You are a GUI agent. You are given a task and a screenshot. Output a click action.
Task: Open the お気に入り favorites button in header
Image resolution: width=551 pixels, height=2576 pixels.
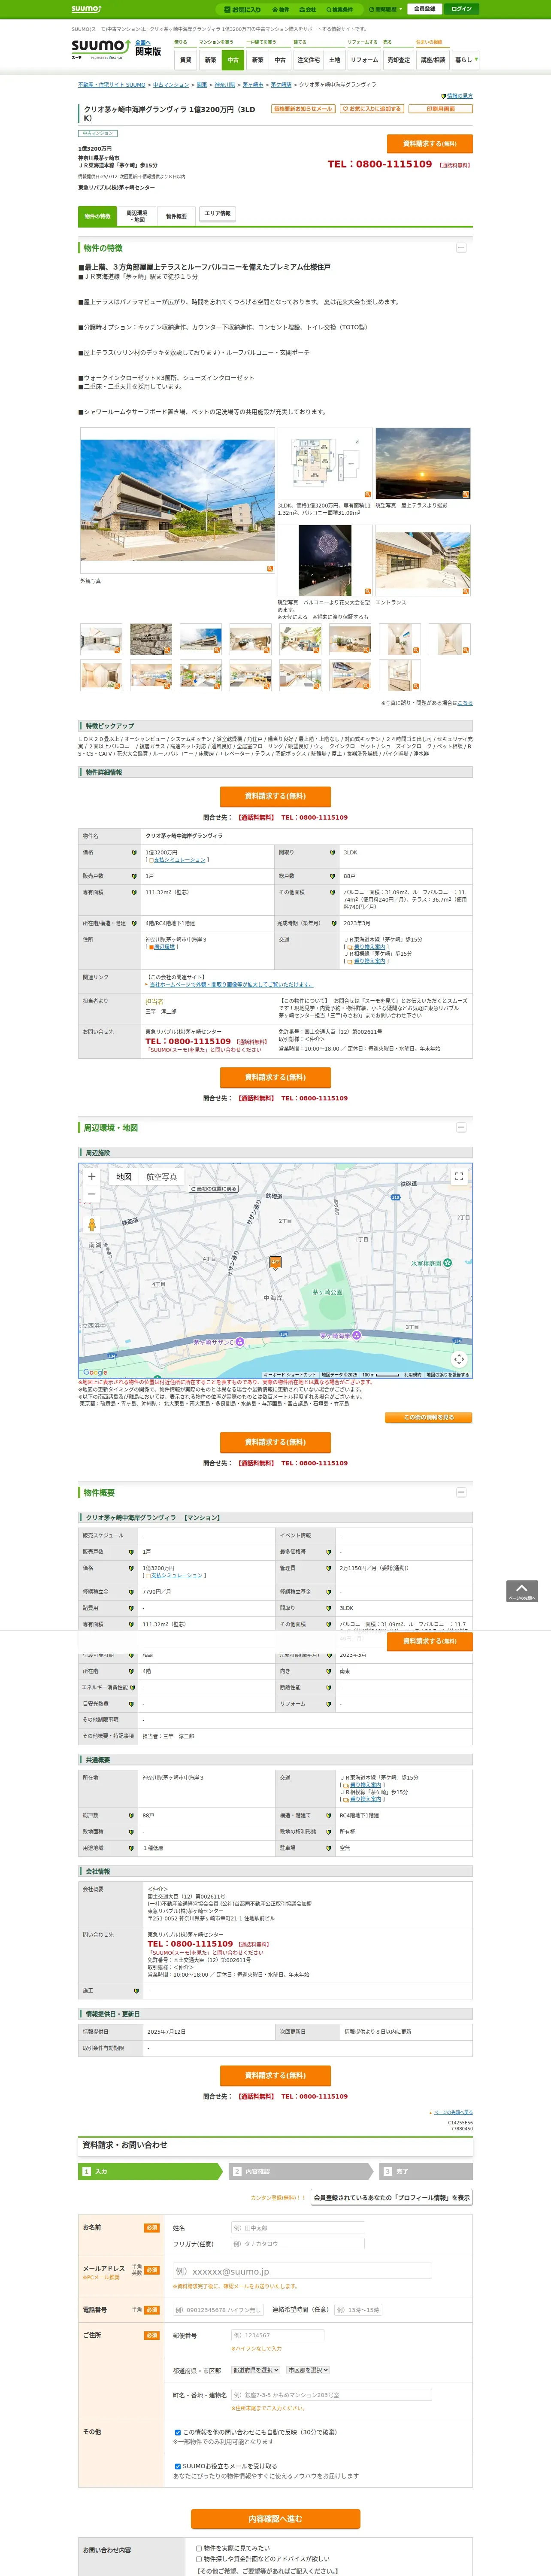[242, 9]
